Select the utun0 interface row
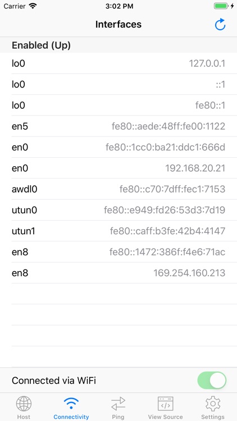The width and height of the screenshot is (237, 421). coord(118,210)
